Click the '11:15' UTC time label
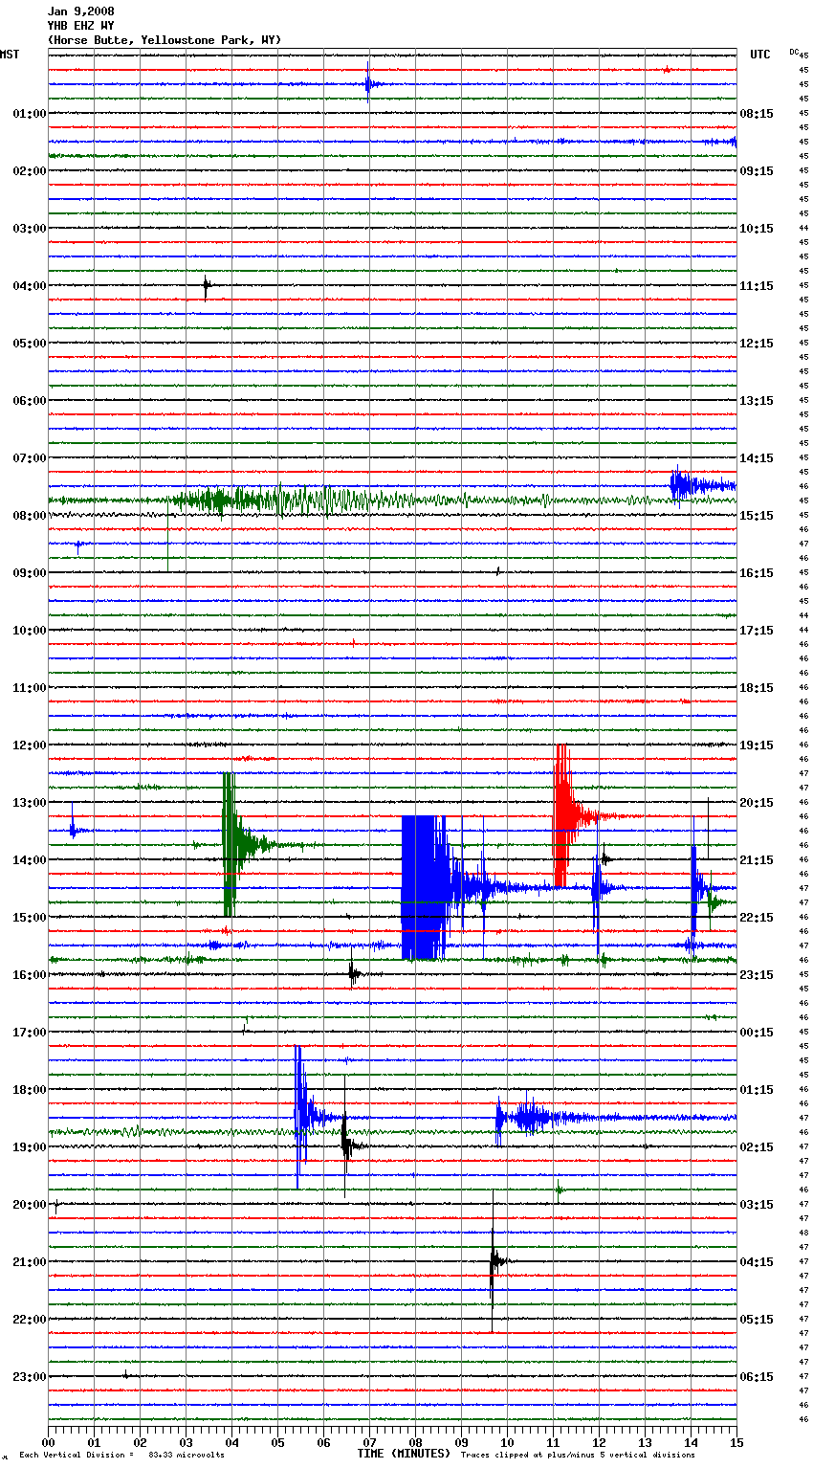The image size is (813, 1468). coord(757,285)
